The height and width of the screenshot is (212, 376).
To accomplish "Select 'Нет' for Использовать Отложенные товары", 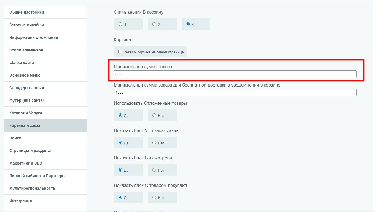I will point(154,115).
